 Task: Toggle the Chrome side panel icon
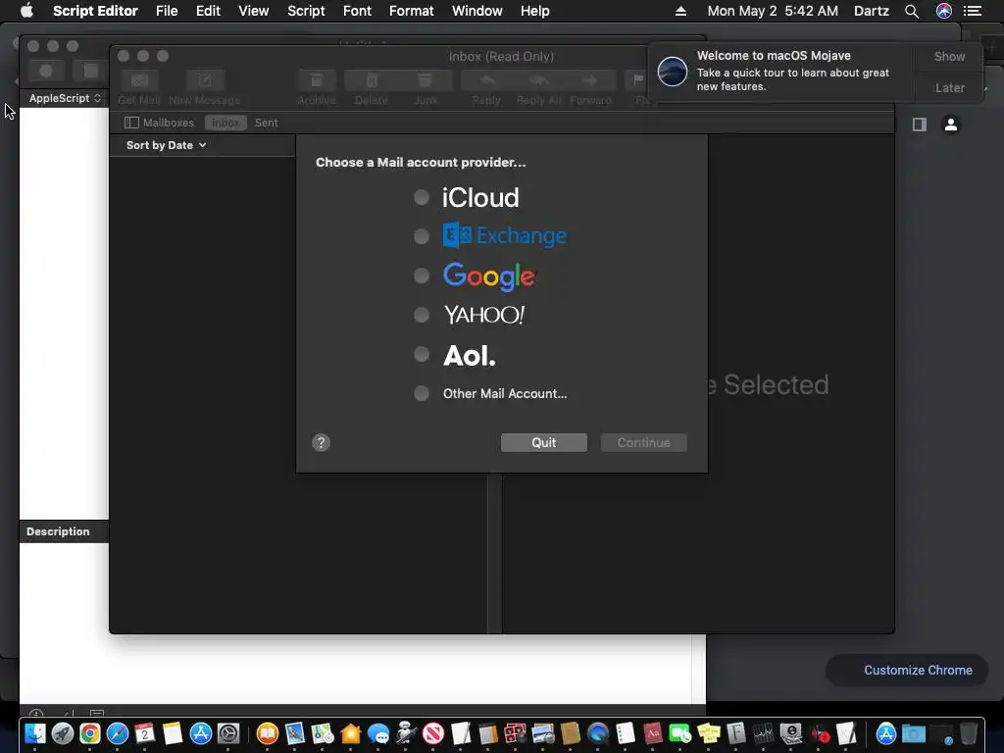[920, 125]
